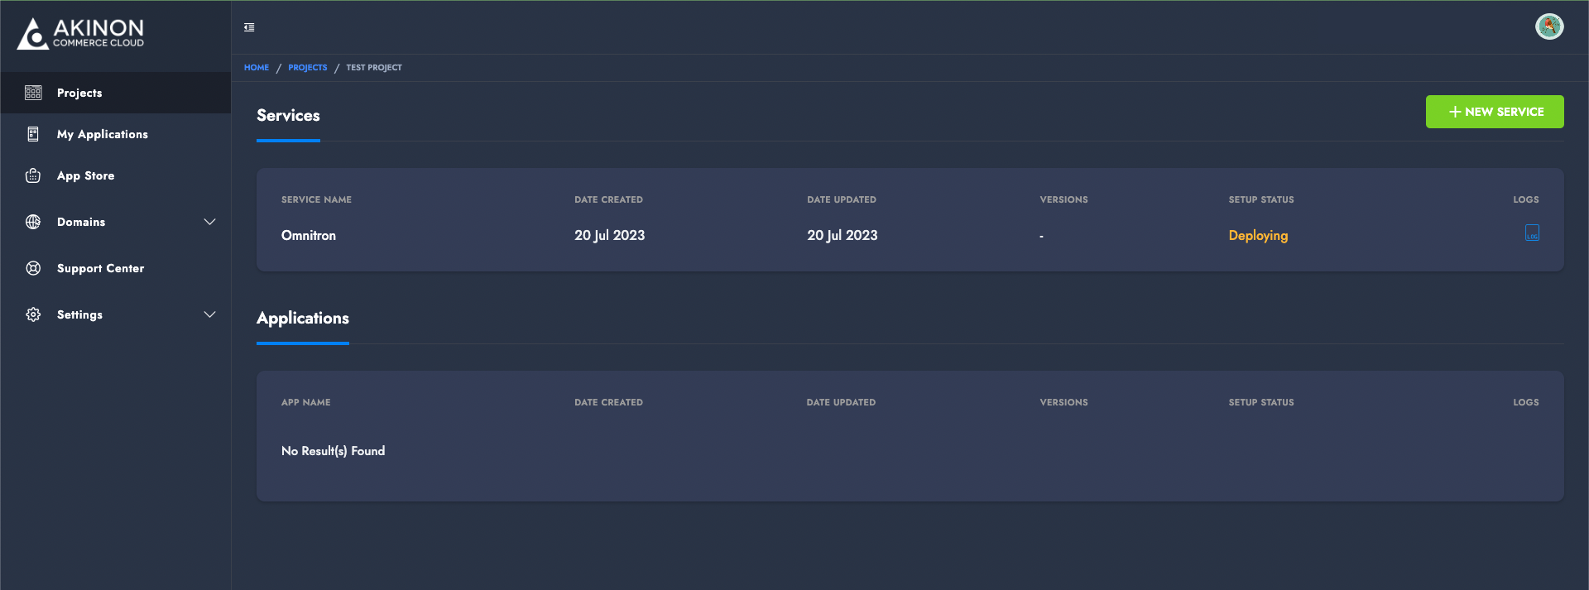Click the Settings gear icon
The image size is (1589, 590).
pyautogui.click(x=33, y=314)
